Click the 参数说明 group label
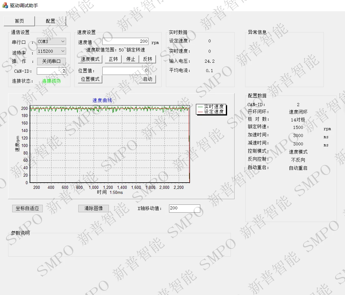Screen dimensions: 345x295 point(20,233)
